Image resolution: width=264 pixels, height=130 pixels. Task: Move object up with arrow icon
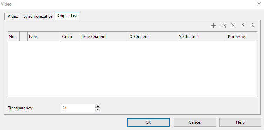[243, 25]
